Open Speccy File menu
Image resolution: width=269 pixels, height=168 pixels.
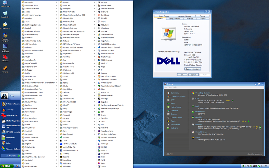[166, 87]
